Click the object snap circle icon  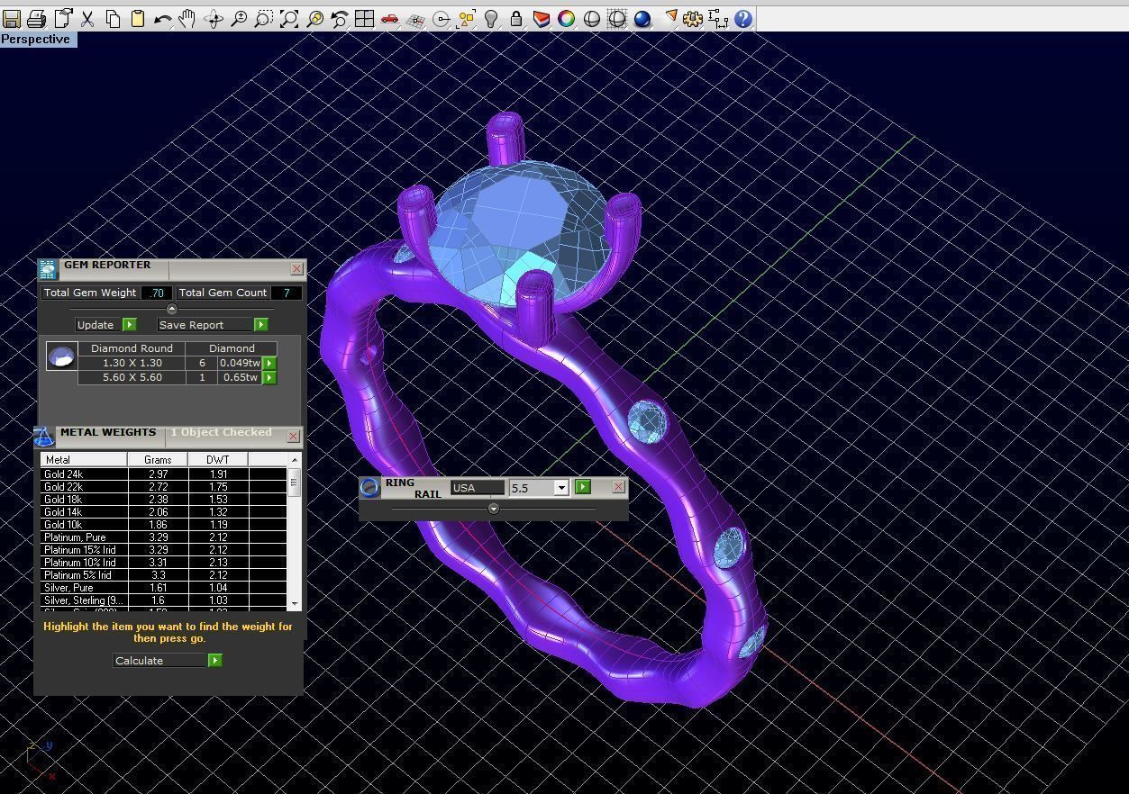(x=441, y=18)
